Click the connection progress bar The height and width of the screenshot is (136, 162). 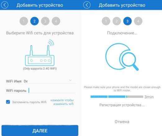pos(117,97)
